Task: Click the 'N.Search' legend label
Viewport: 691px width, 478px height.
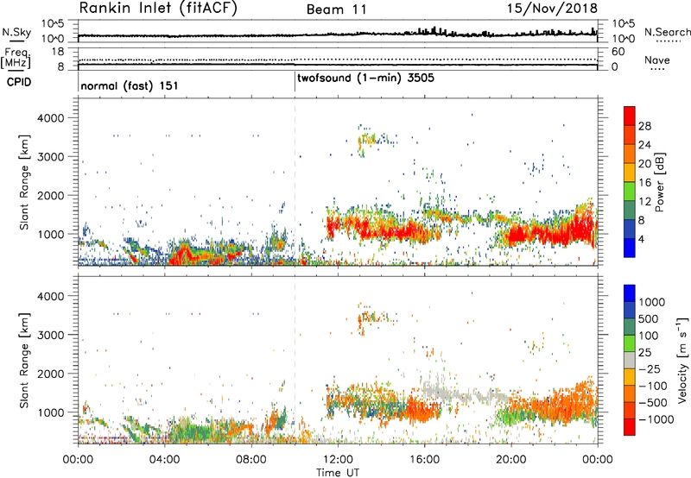Action: [x=667, y=32]
